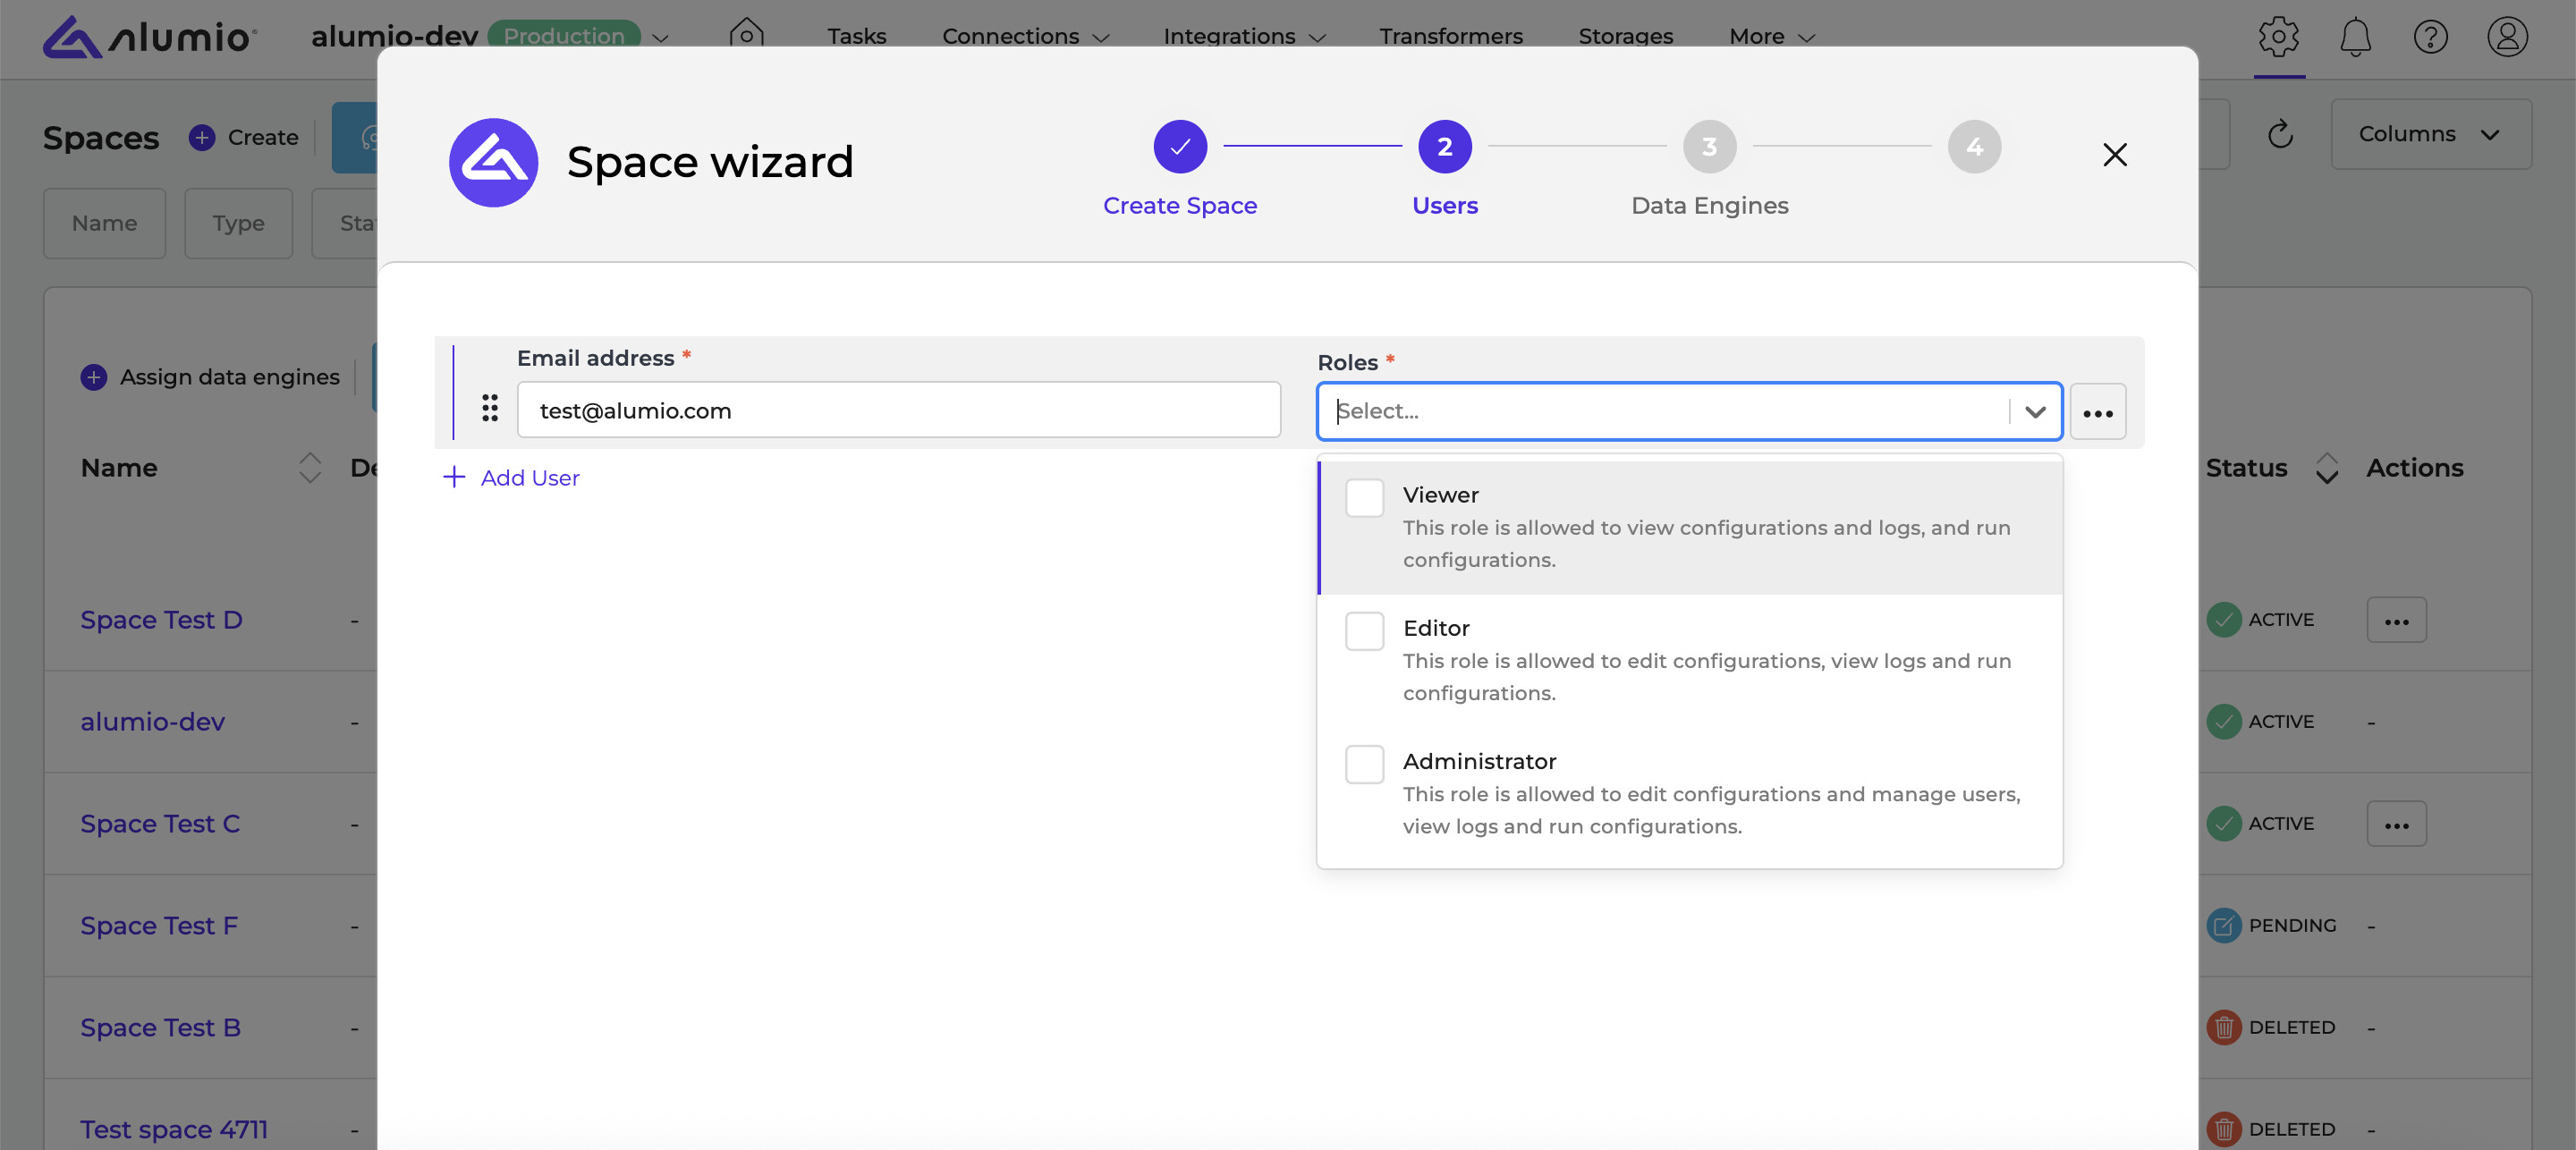This screenshot has height=1150, width=2576.
Task: Go back to Create Space wizard step
Action: 1179,147
